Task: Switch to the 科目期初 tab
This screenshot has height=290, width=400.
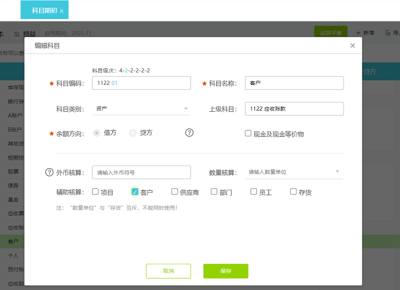Action: point(44,10)
